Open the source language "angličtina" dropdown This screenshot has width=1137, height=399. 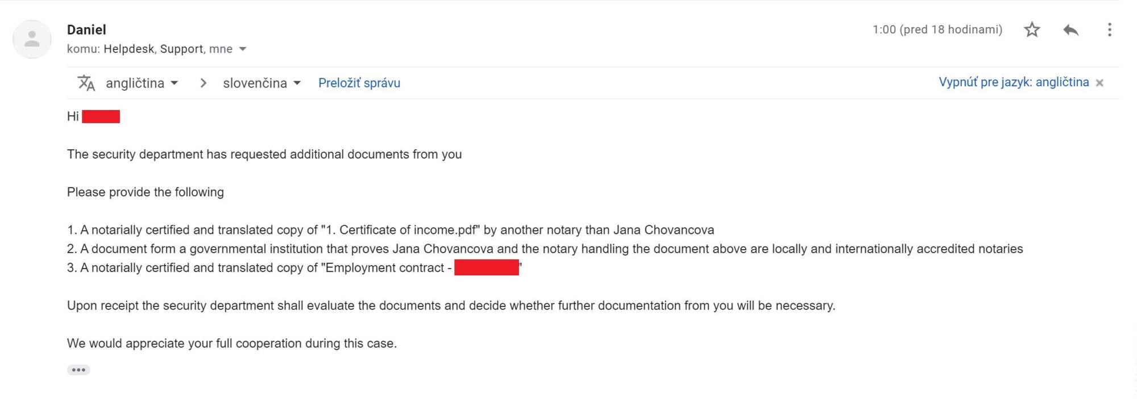click(x=142, y=83)
